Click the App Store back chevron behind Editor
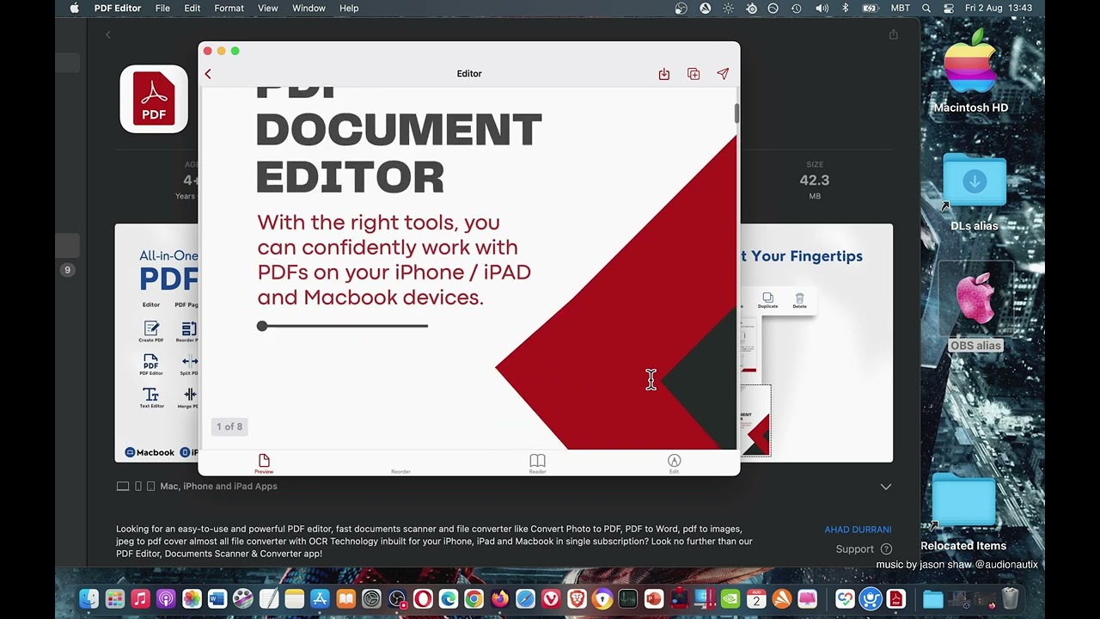The height and width of the screenshot is (619, 1100). 107,34
